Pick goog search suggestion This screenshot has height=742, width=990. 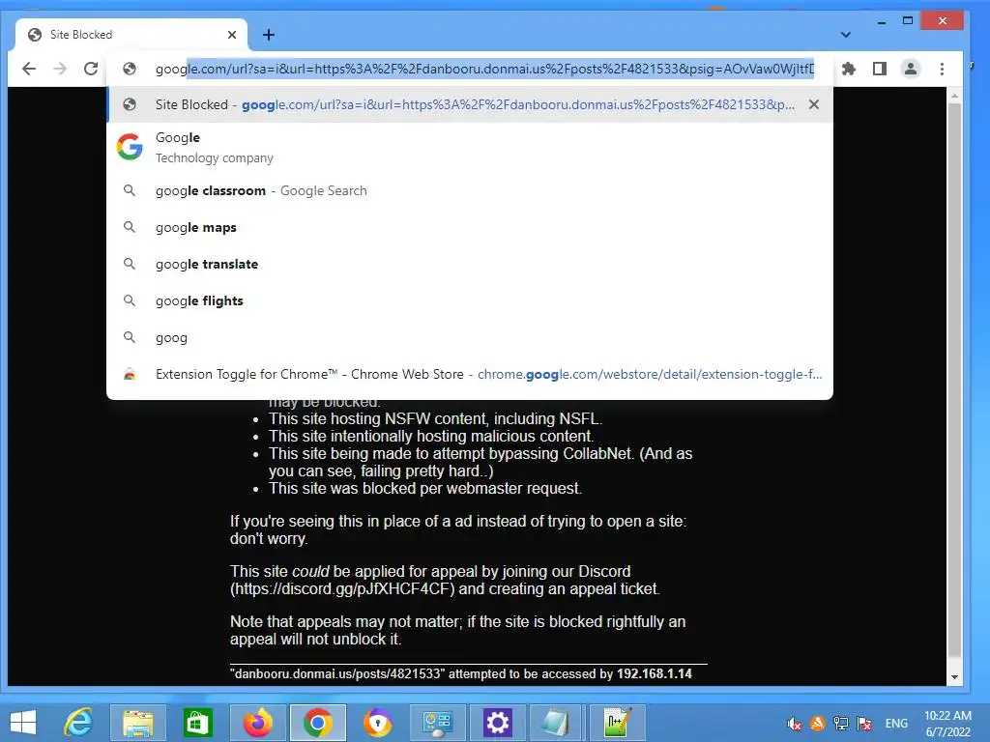(x=470, y=337)
